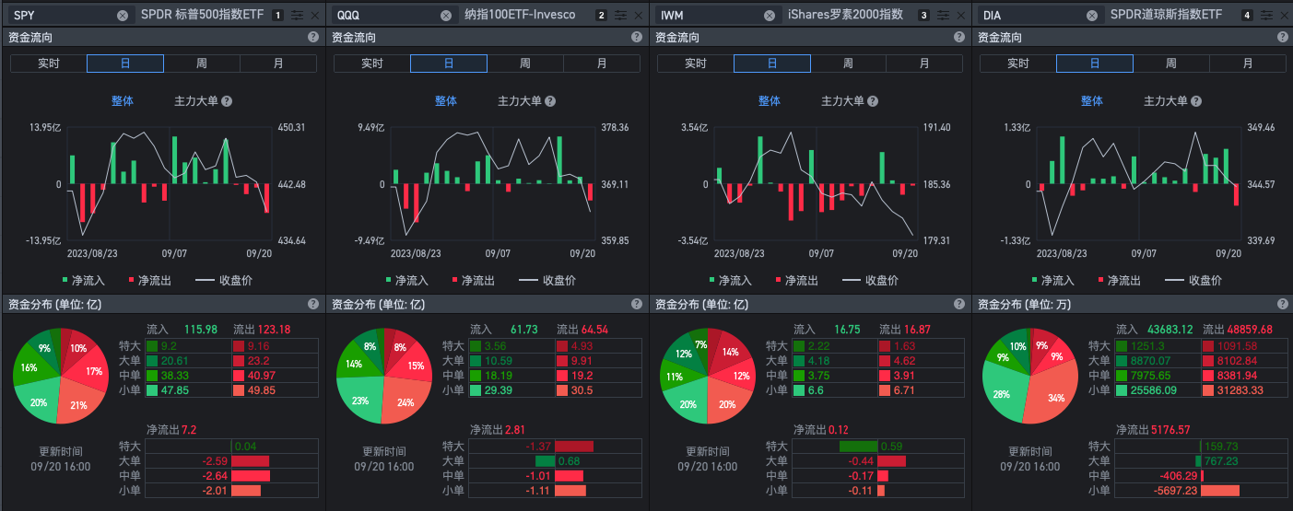
Task: Select 整体 view in DIA panel
Action: pyautogui.click(x=1092, y=101)
